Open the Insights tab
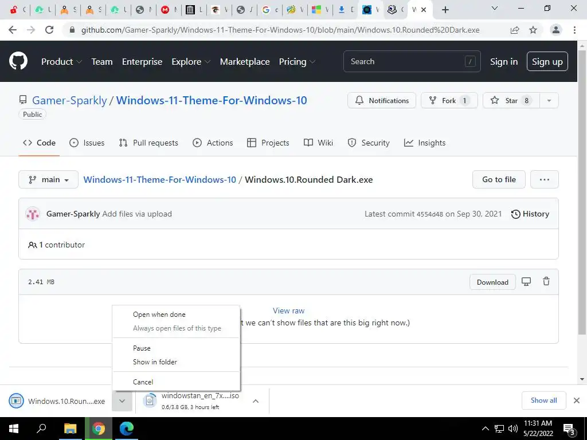Viewport: 587px width, 440px height. click(425, 143)
